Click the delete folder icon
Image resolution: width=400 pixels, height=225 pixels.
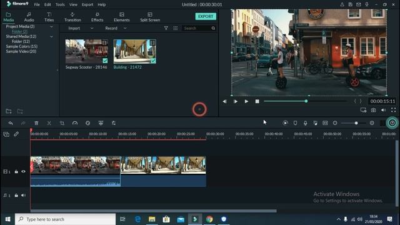click(x=20, y=111)
